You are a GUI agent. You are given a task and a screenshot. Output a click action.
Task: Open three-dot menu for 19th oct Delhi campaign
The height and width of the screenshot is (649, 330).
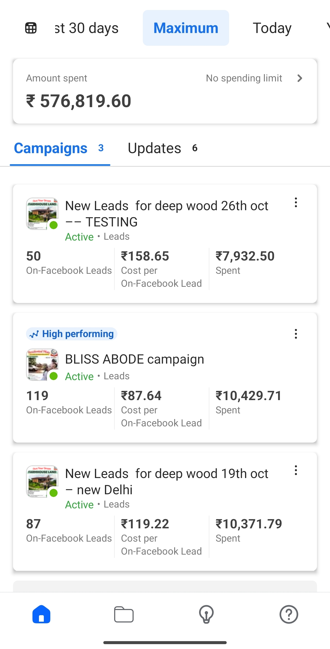pyautogui.click(x=296, y=470)
